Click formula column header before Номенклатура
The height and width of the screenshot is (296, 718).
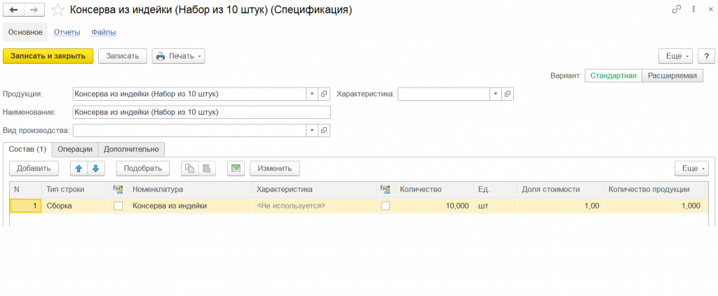[x=118, y=189]
